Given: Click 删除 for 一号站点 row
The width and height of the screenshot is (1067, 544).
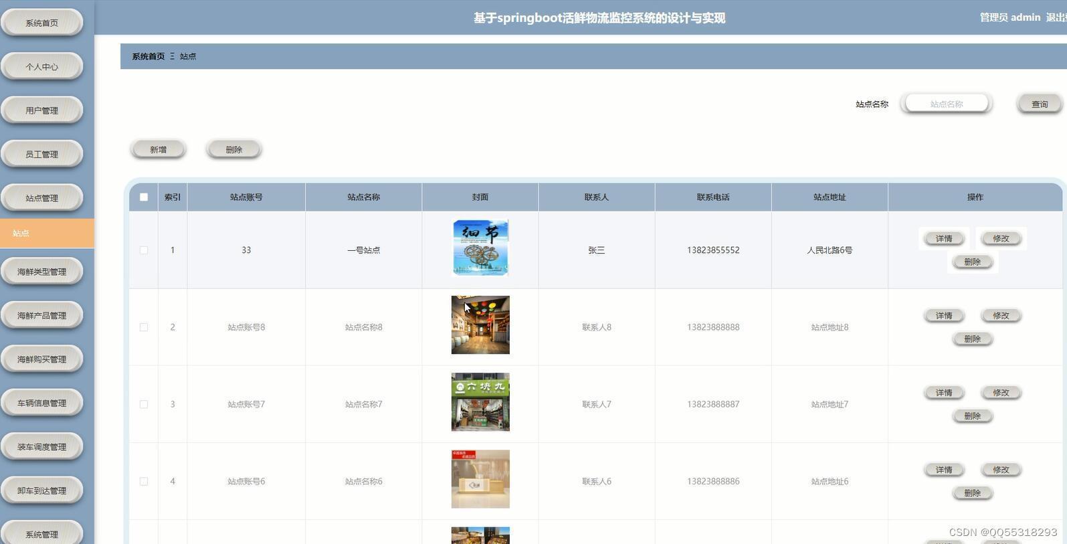Looking at the screenshot, I should 972,262.
